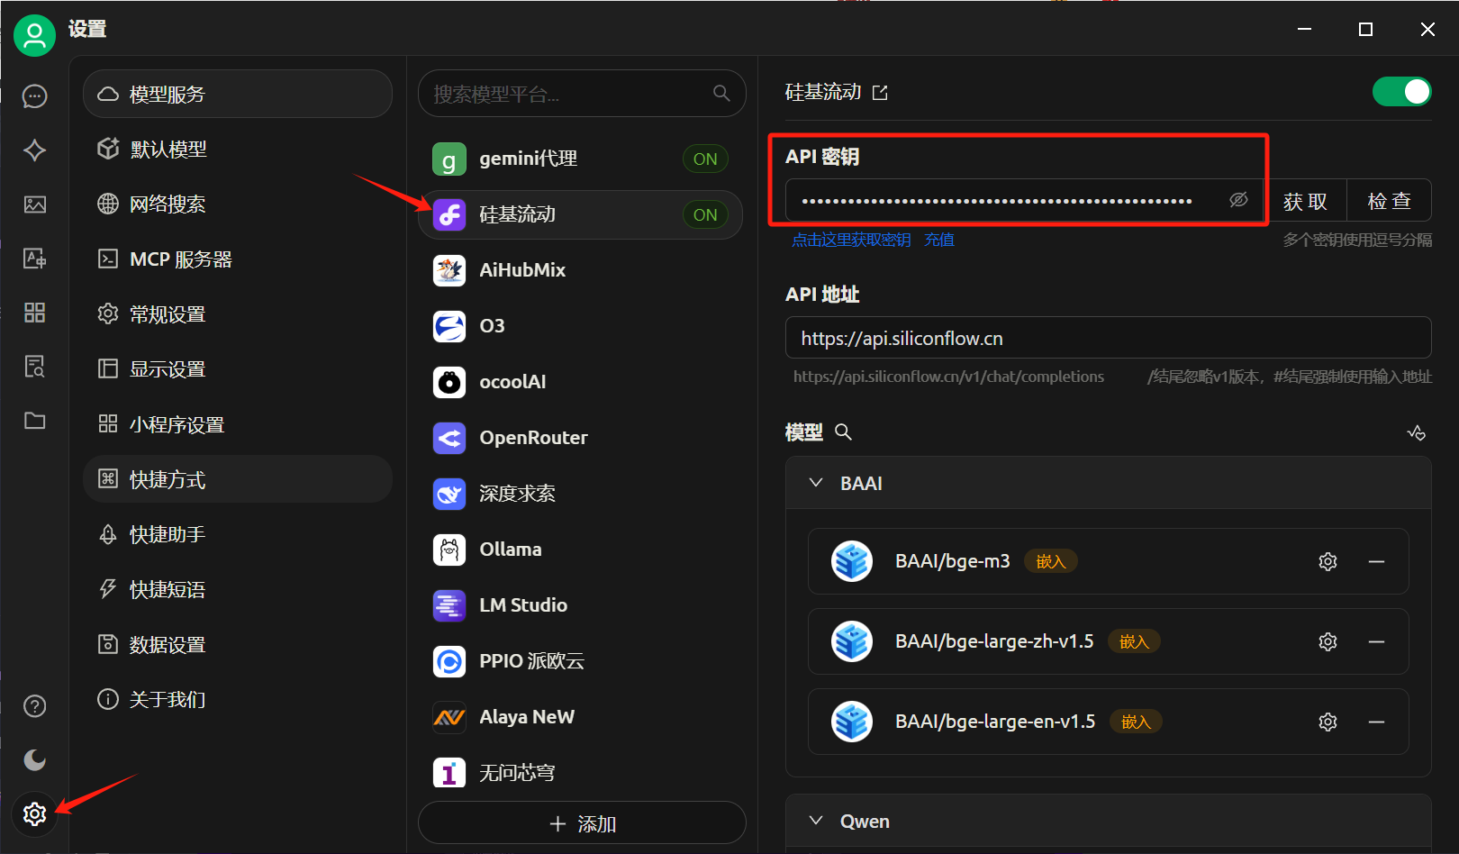
Task: Open the mini-apps grid sidebar icon
Action: (x=34, y=313)
